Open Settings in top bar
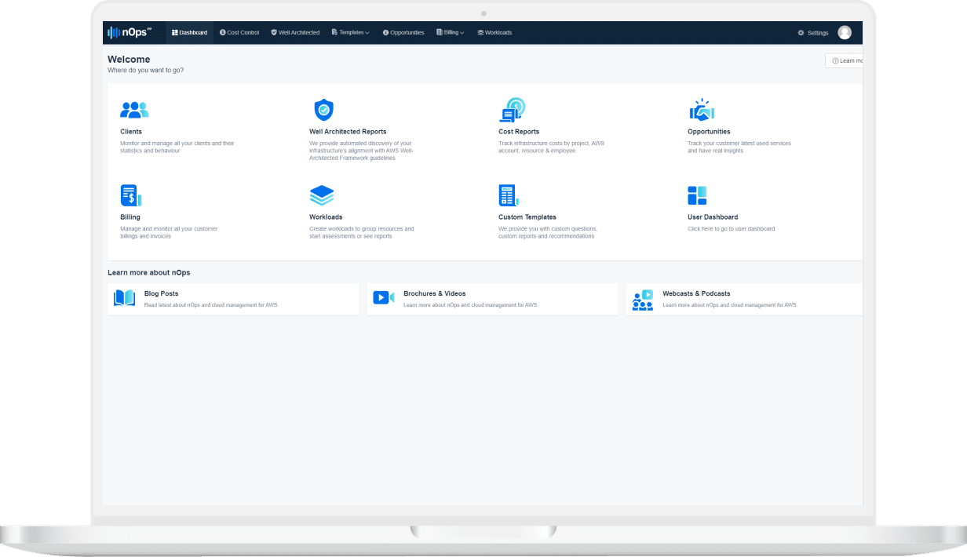 click(813, 33)
